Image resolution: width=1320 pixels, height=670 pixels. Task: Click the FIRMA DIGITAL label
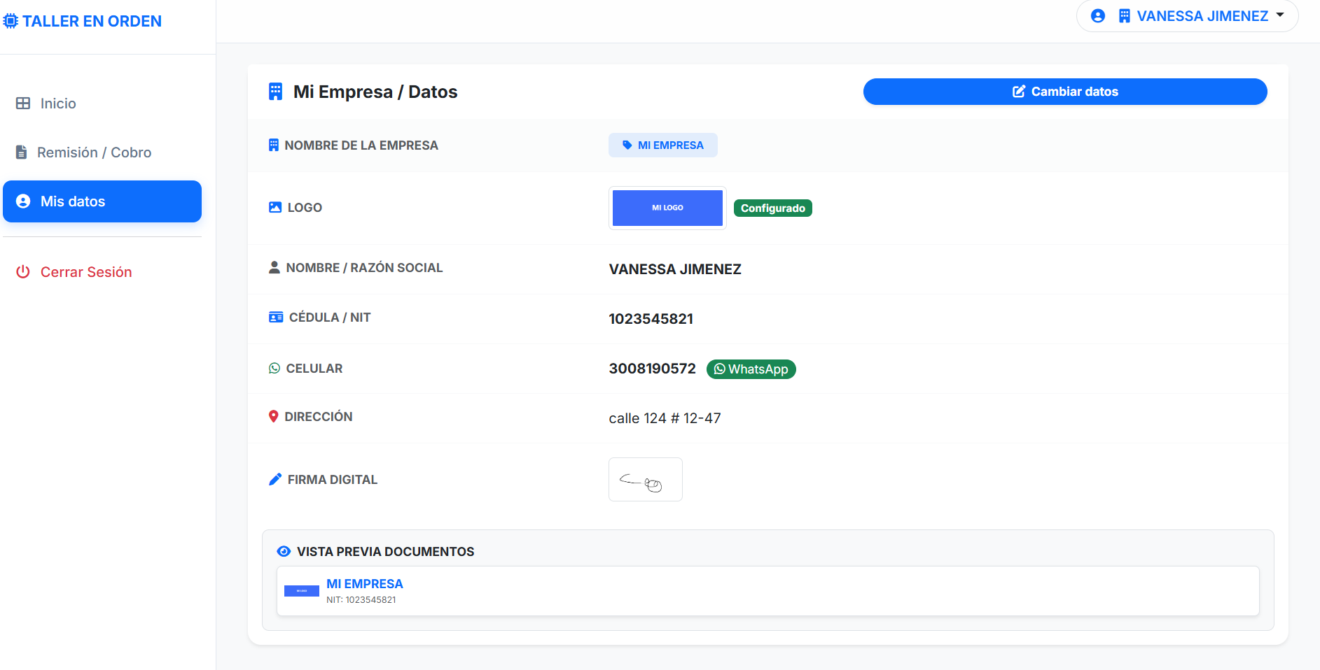point(333,479)
